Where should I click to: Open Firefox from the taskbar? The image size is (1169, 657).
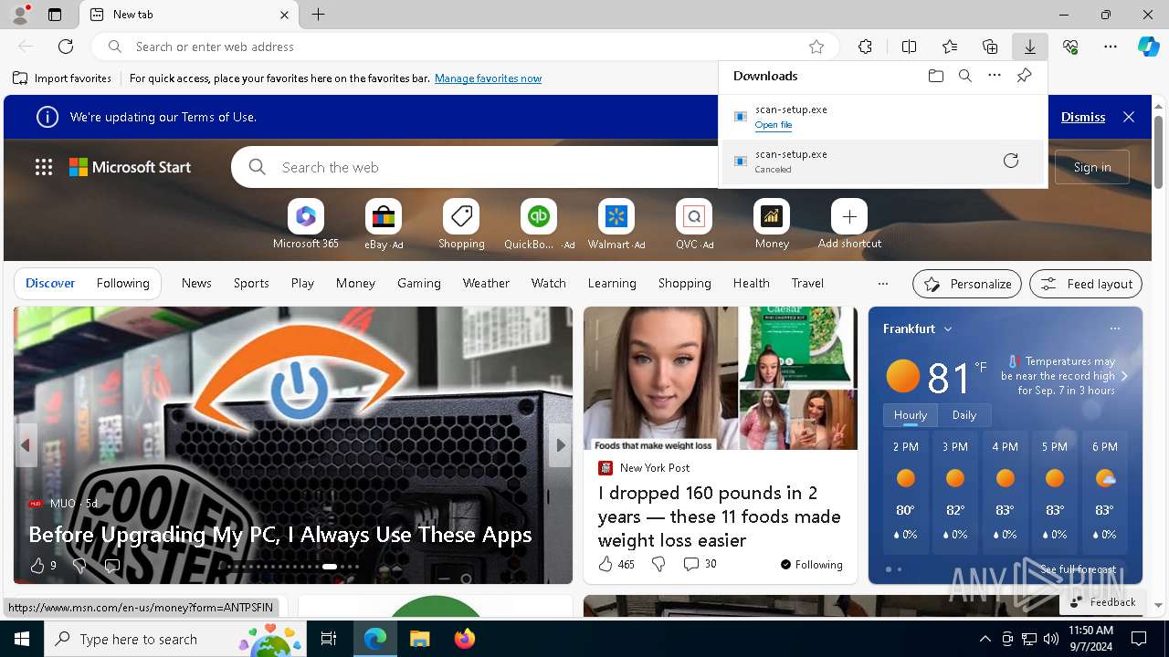[x=465, y=639]
